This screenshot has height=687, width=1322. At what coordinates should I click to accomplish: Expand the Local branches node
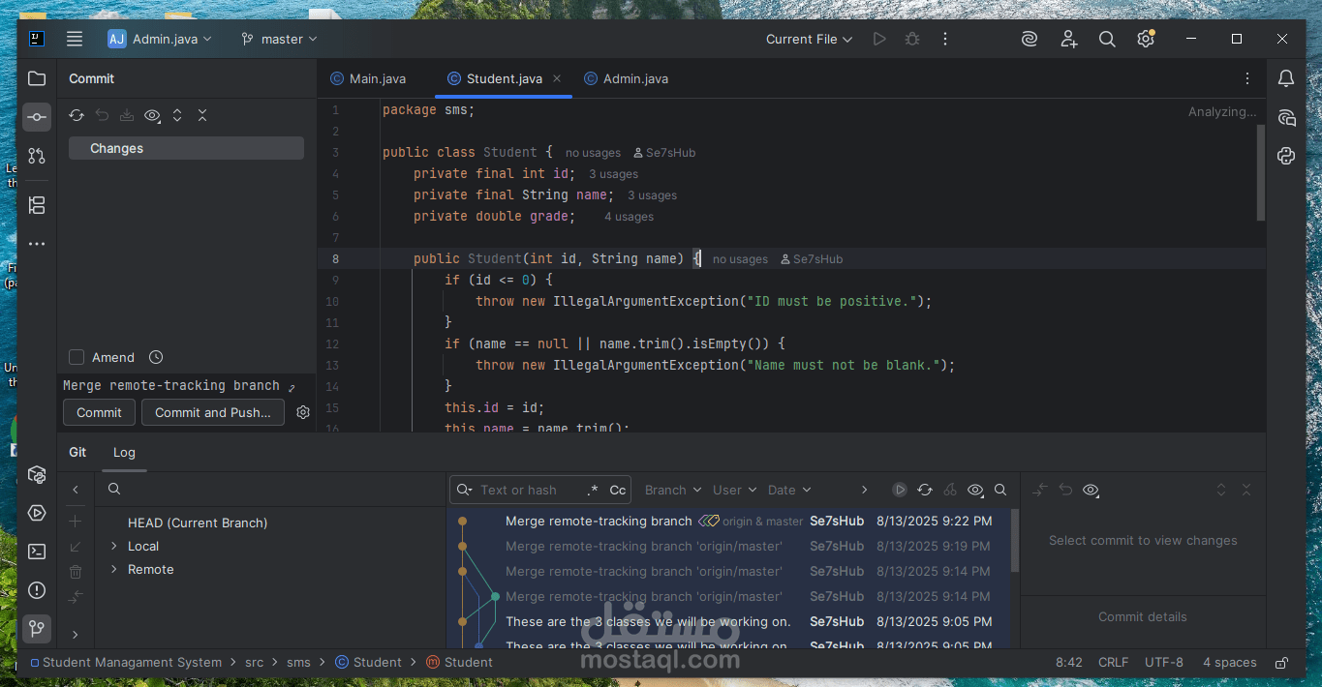click(114, 546)
